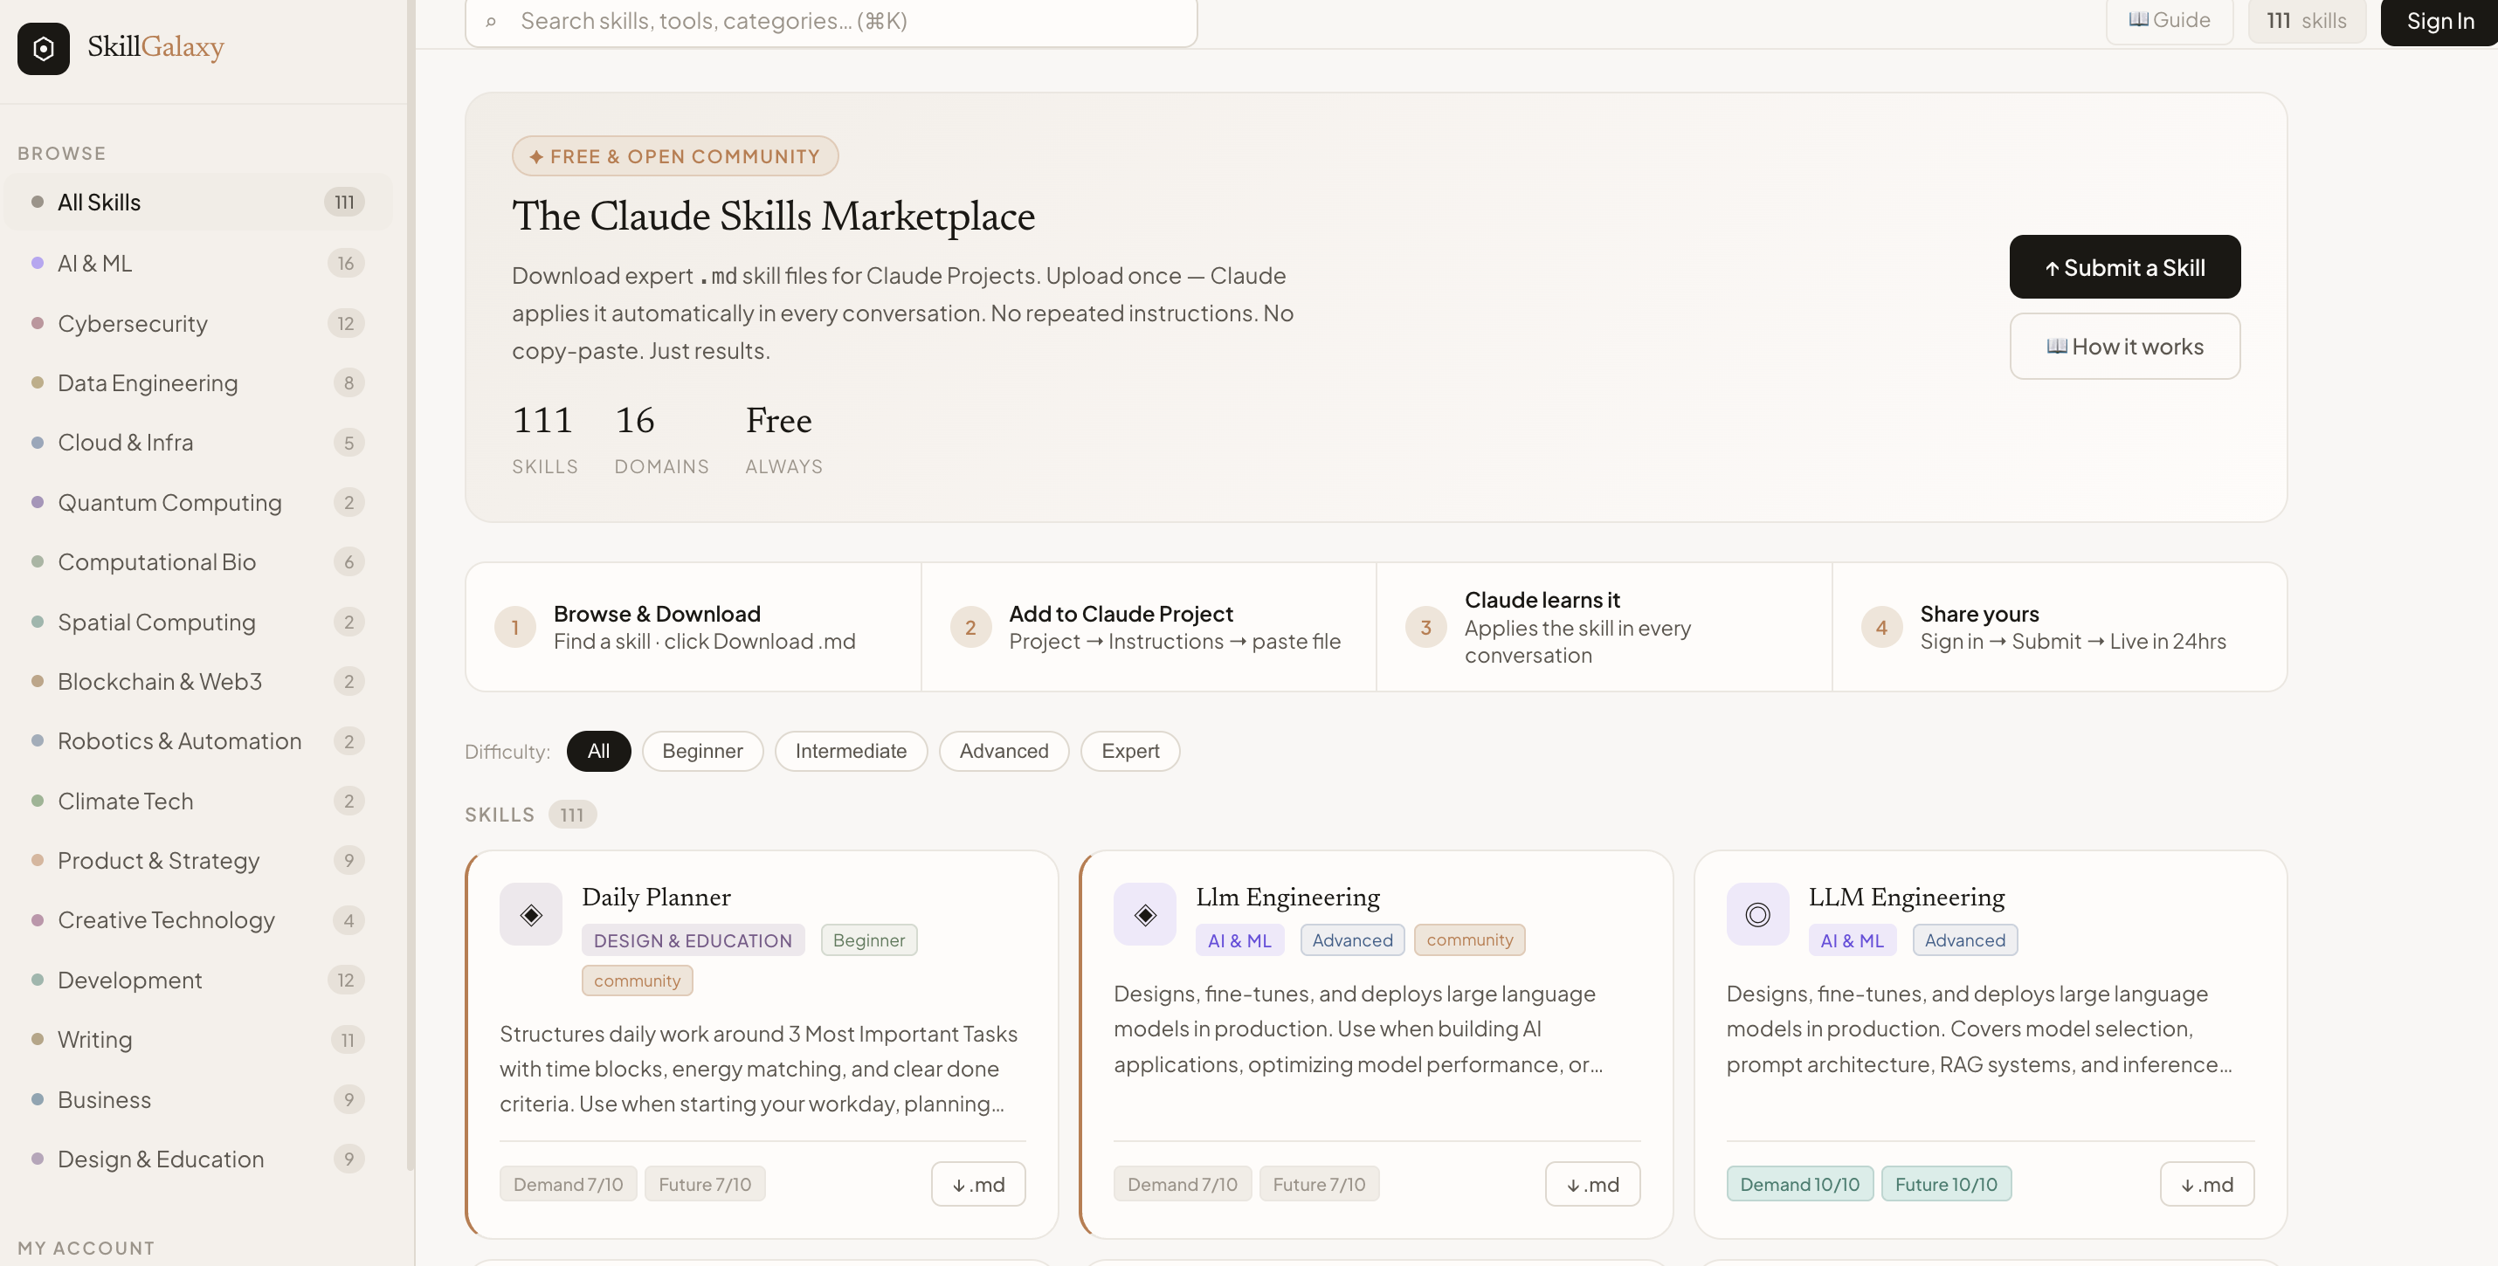Click the Llm Engineering diamond card icon

coord(1144,914)
